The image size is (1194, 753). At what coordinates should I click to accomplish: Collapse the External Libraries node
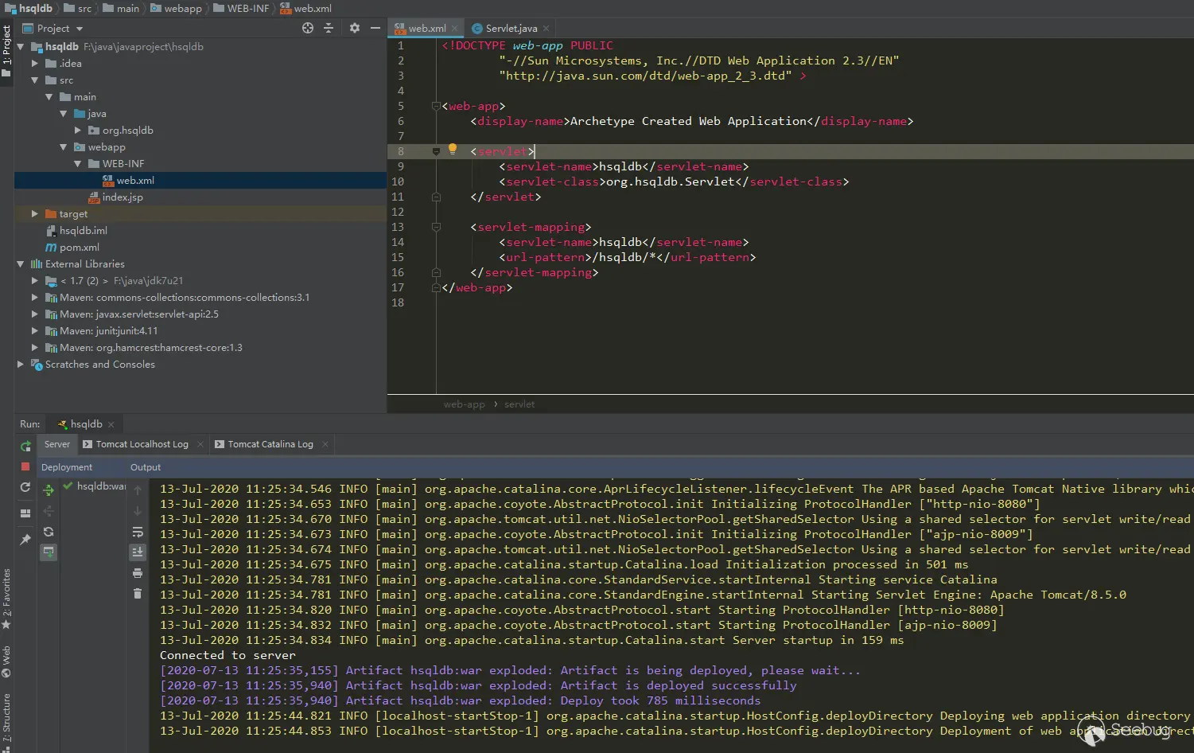[x=21, y=264]
